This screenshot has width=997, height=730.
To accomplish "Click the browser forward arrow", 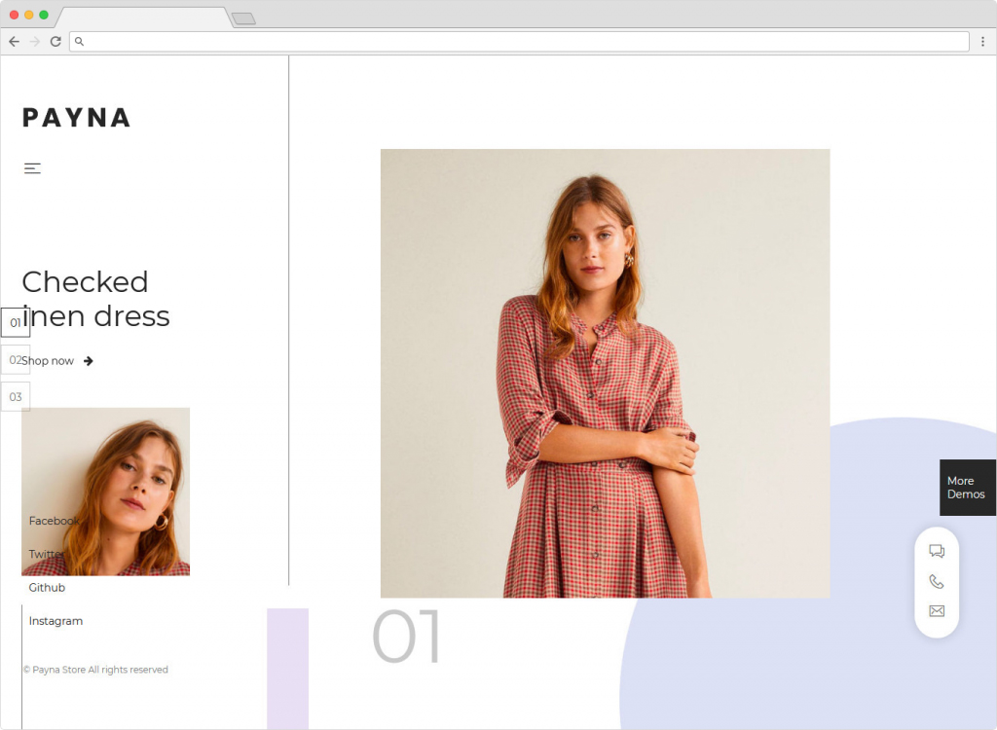I will pos(35,42).
